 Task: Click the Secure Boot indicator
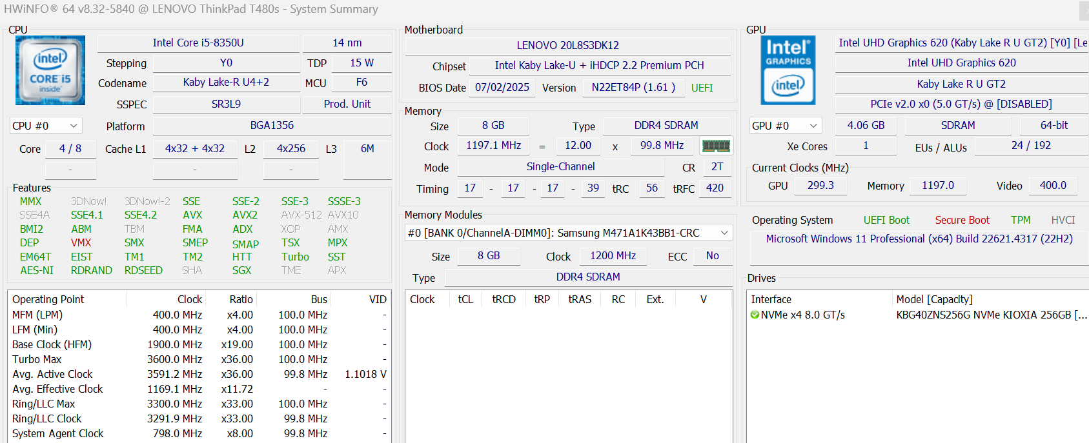click(x=962, y=220)
